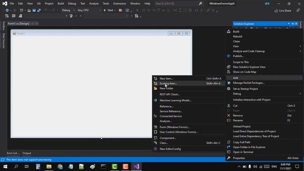Open the Debug configuration dropdown
This screenshot has width=304, height=171.
coord(68,10)
